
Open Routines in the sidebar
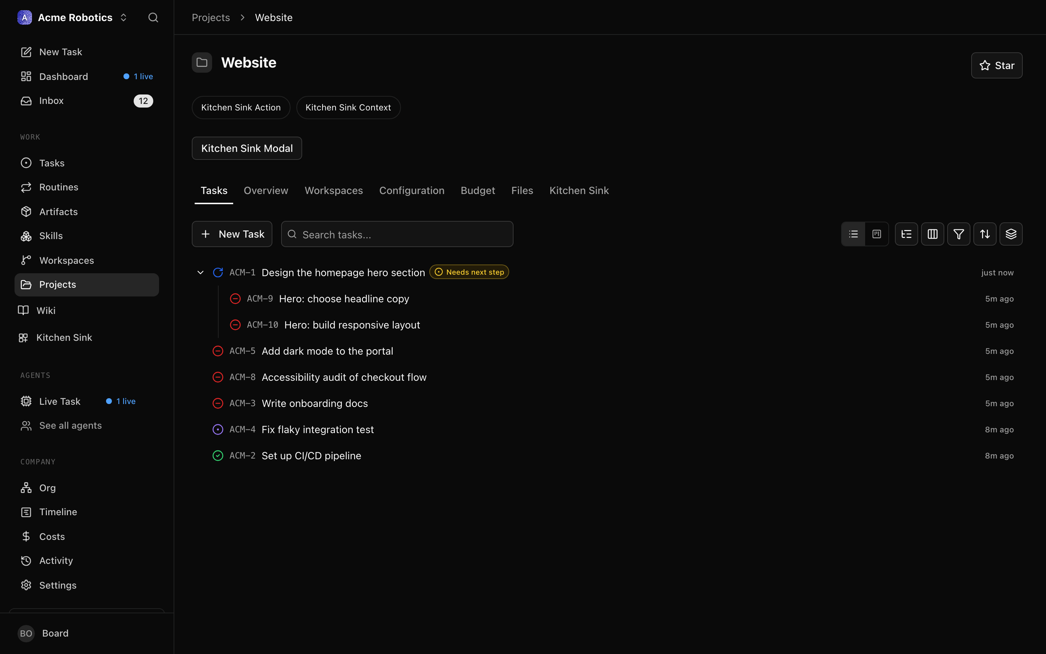[86, 187]
